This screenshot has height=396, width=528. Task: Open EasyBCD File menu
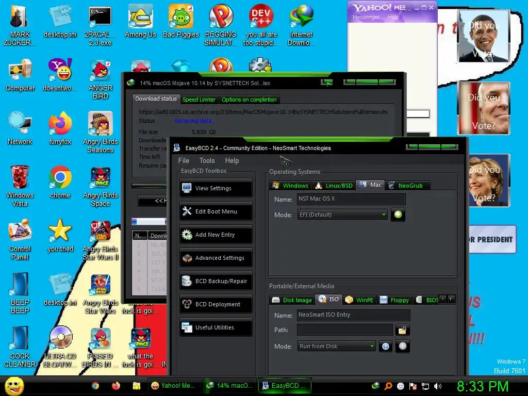[x=184, y=161]
